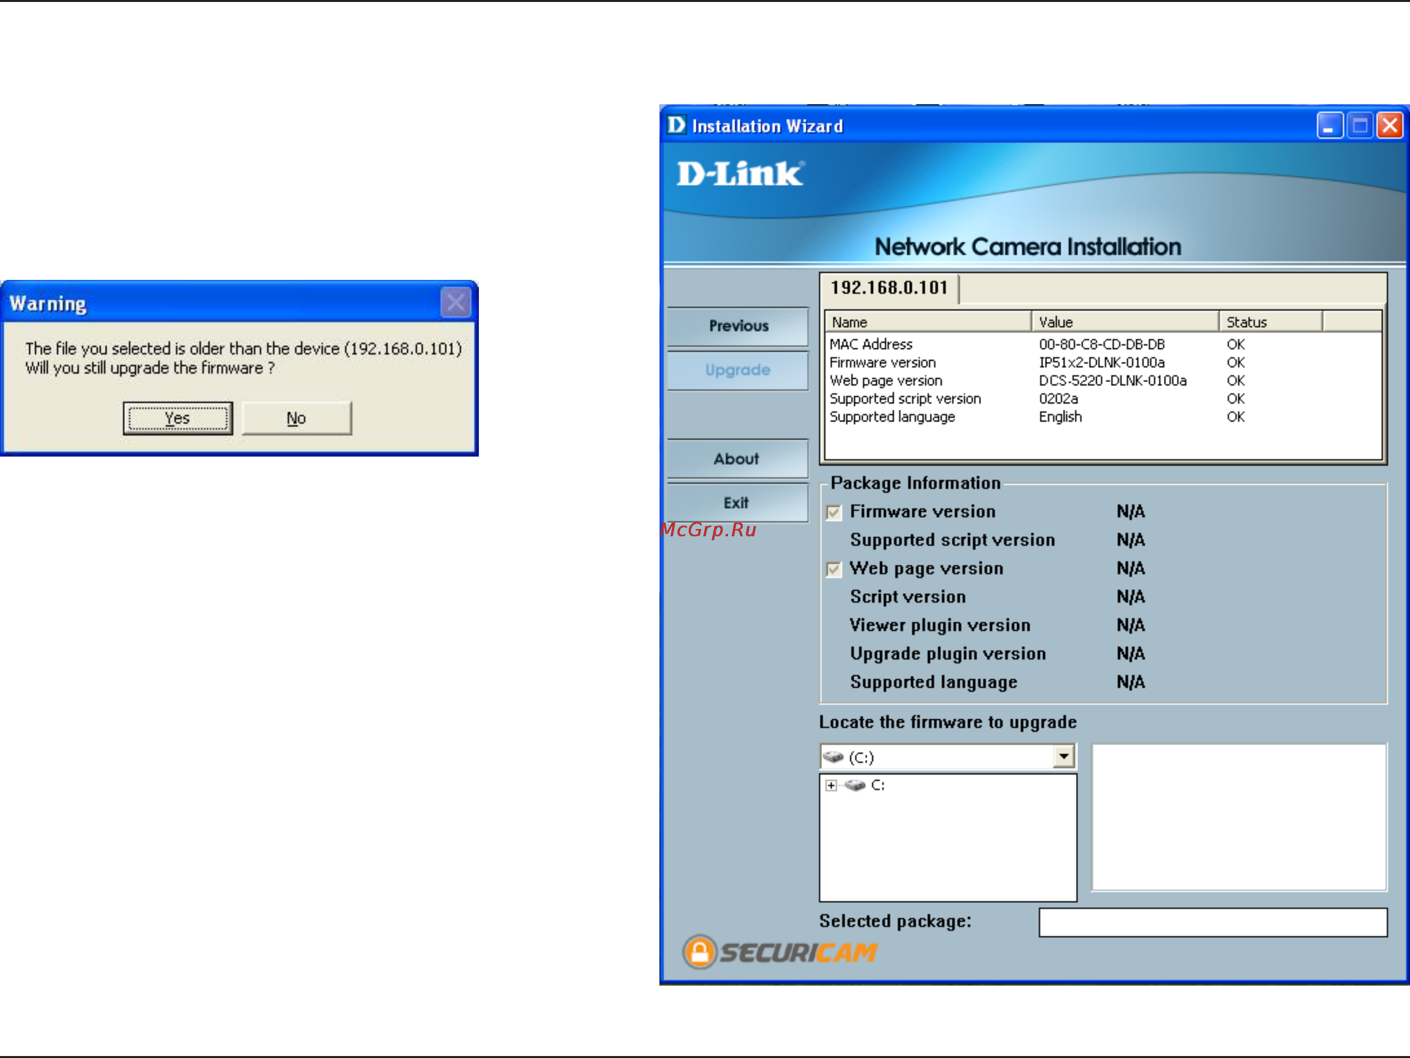
Task: Click No in the Warning dialog
Action: (296, 418)
